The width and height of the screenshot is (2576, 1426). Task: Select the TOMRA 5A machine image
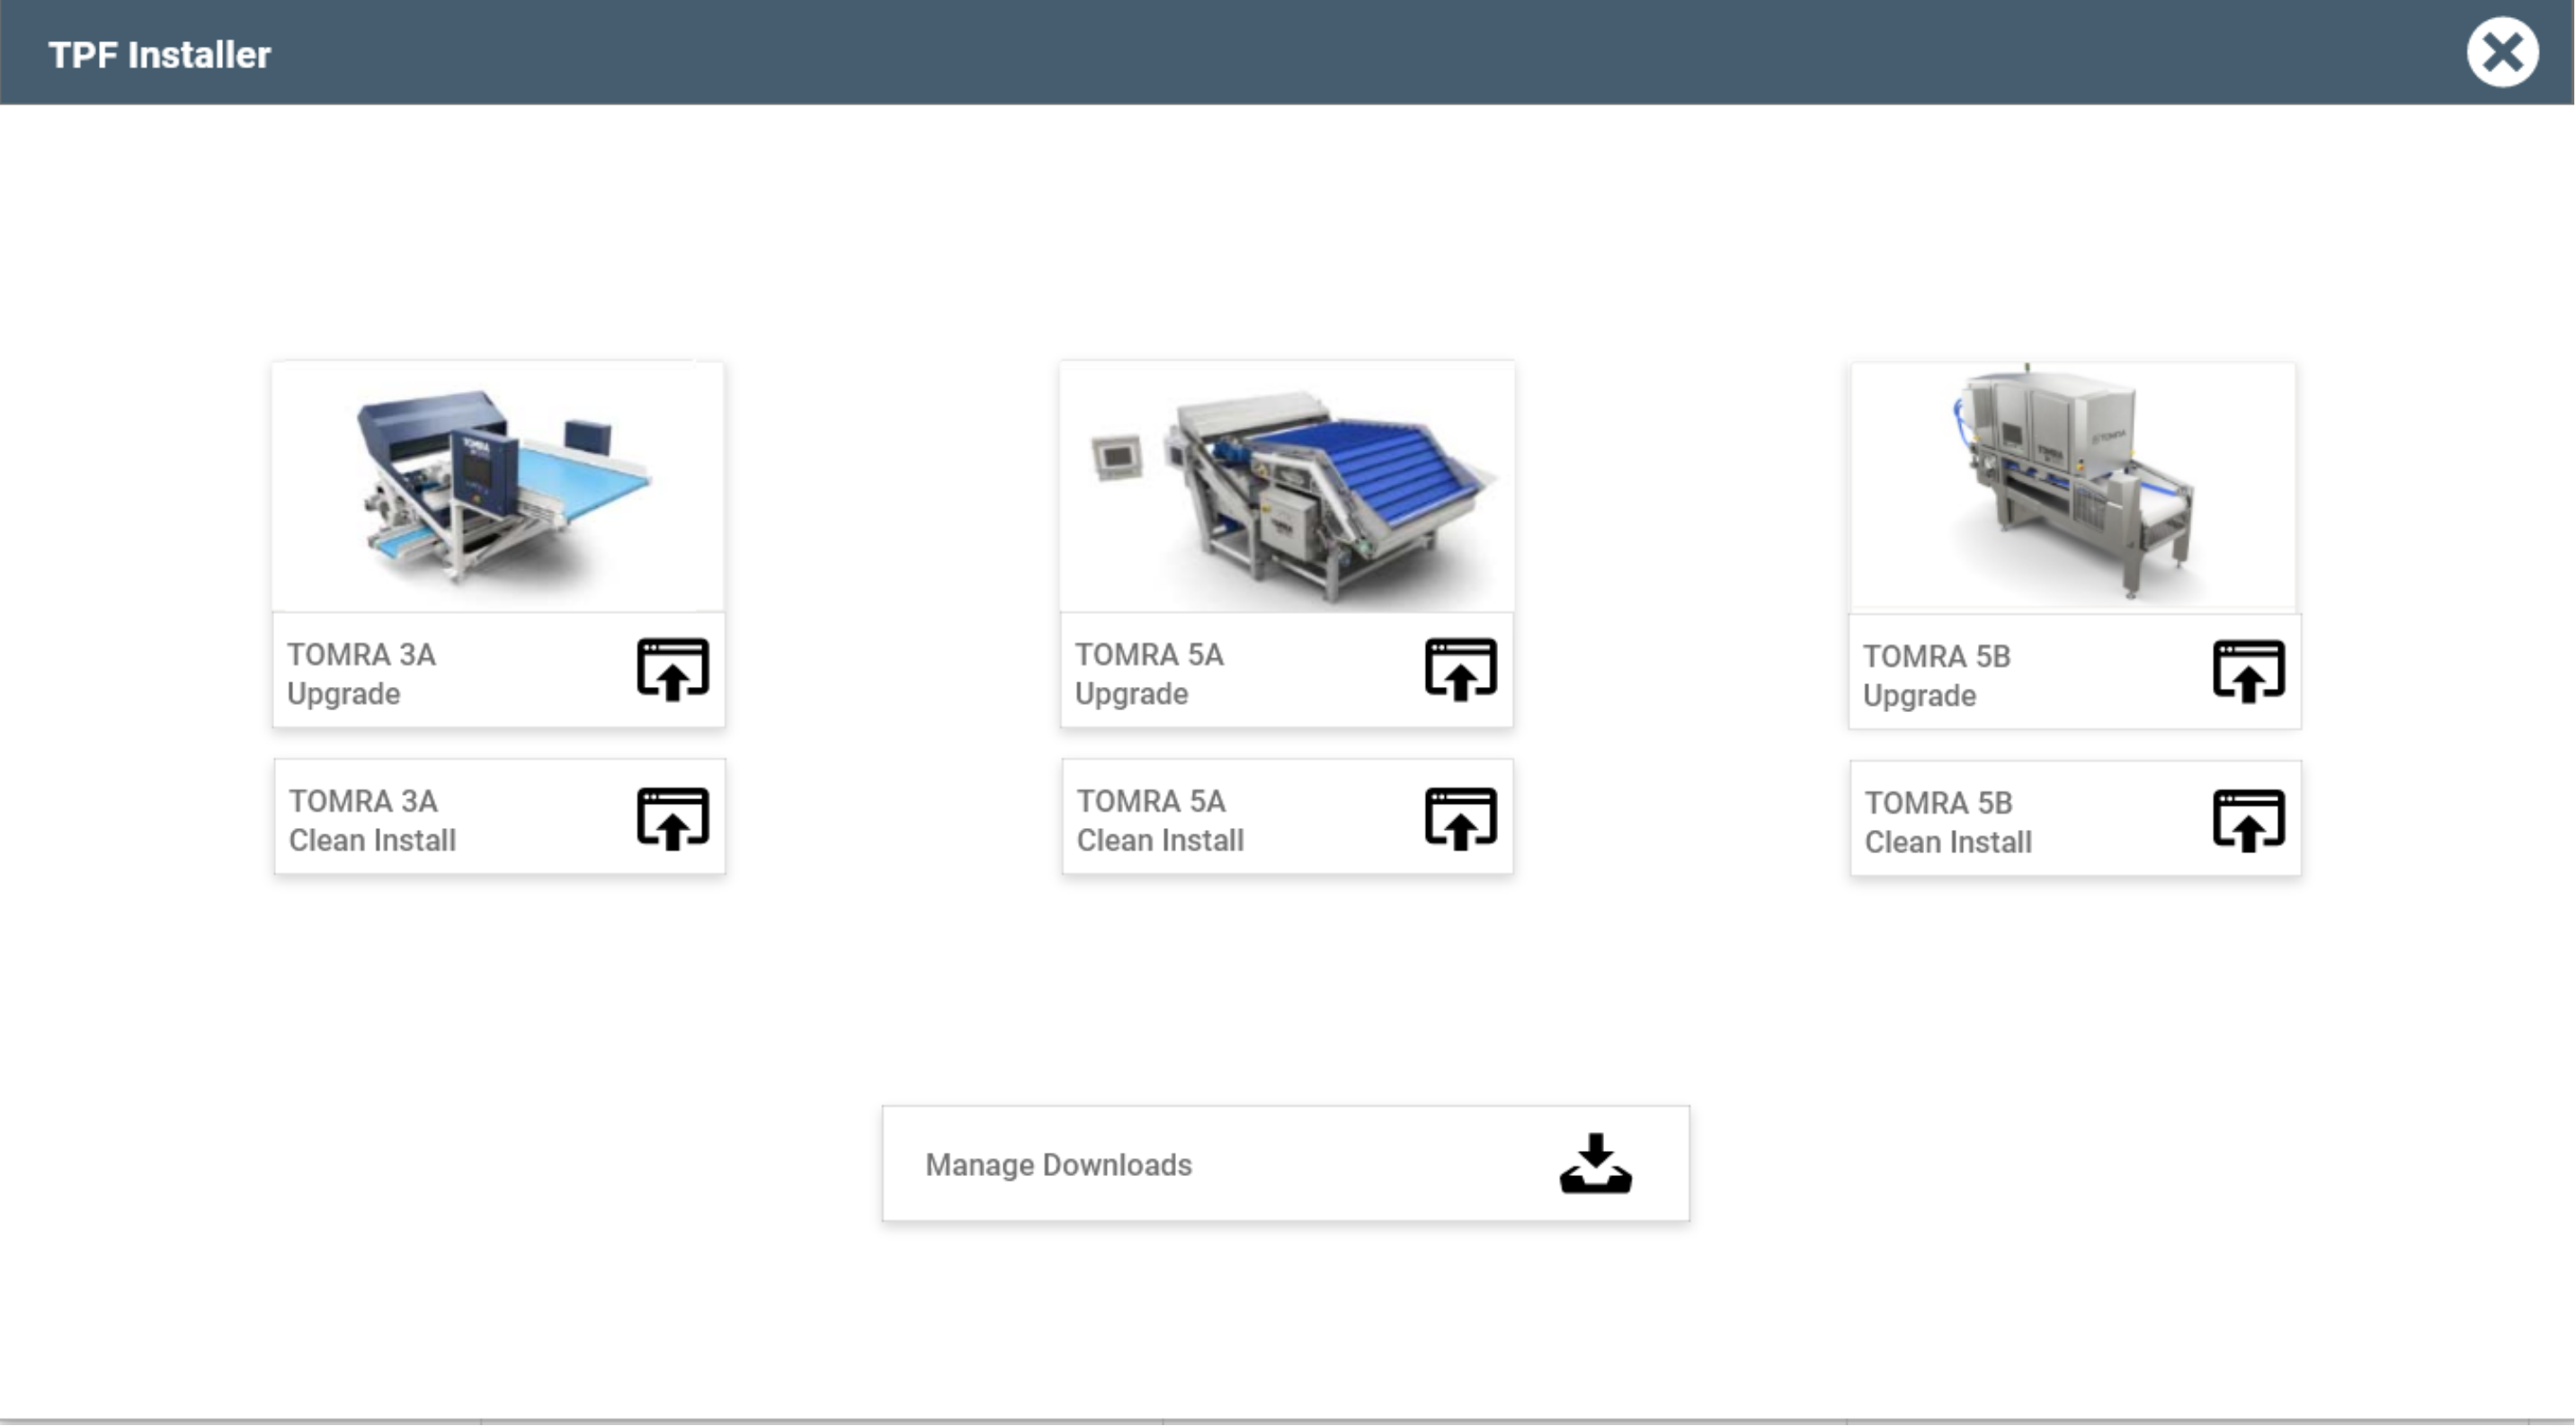coord(1287,487)
